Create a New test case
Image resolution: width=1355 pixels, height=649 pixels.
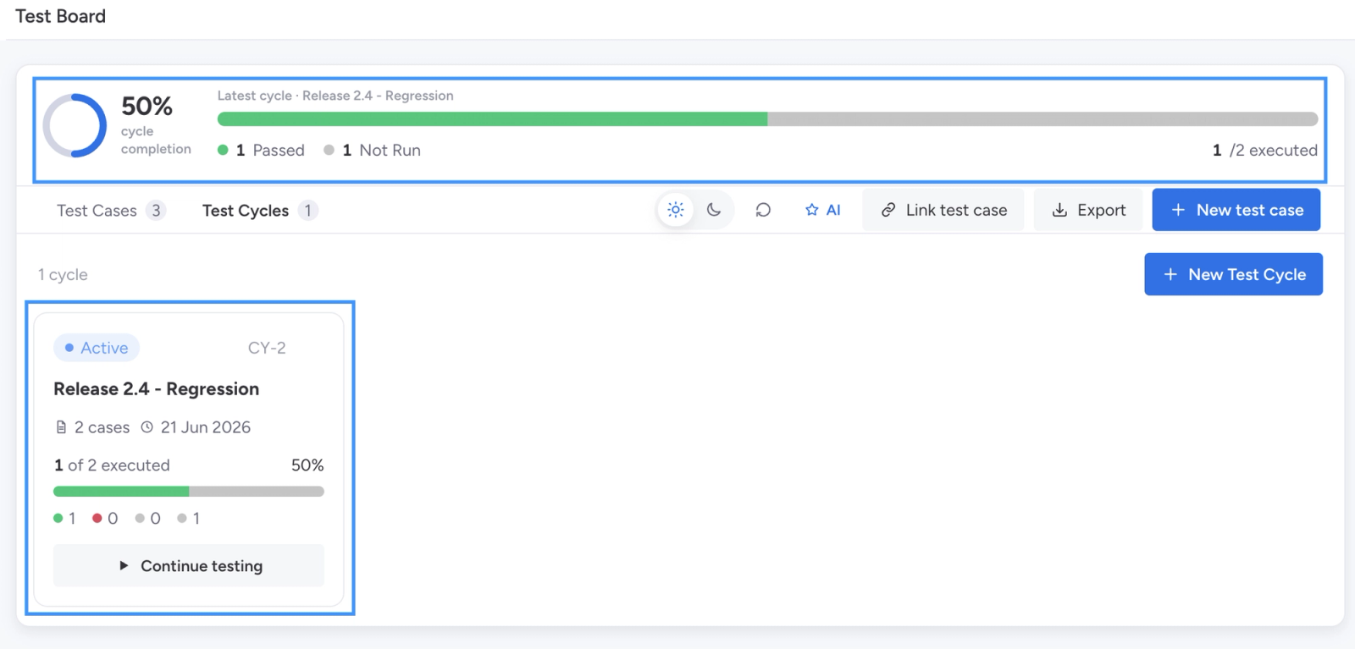(1236, 210)
